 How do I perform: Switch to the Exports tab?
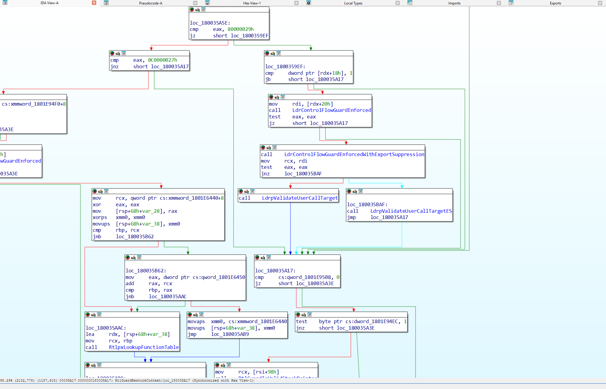click(555, 3)
